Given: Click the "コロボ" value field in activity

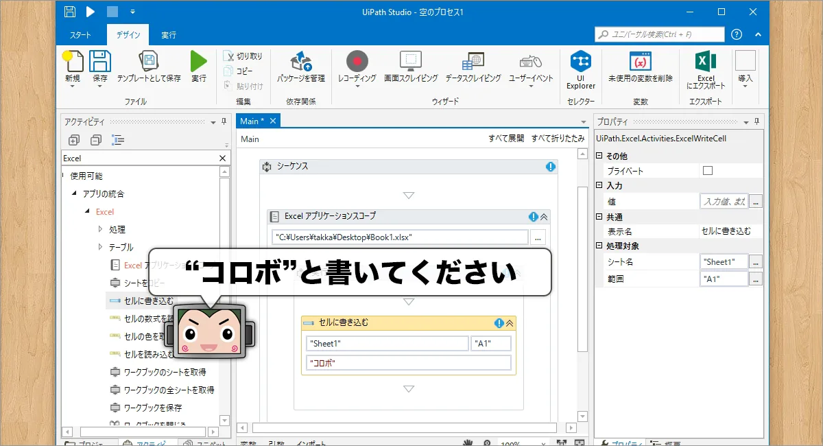Looking at the screenshot, I should point(408,363).
